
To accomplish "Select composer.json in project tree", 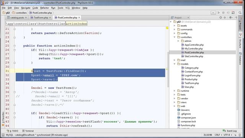I will click(188, 118).
